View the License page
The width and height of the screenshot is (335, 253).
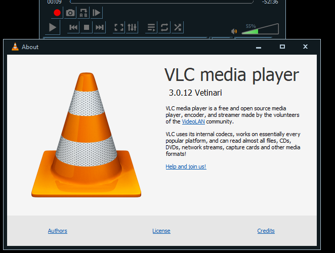coord(161,231)
